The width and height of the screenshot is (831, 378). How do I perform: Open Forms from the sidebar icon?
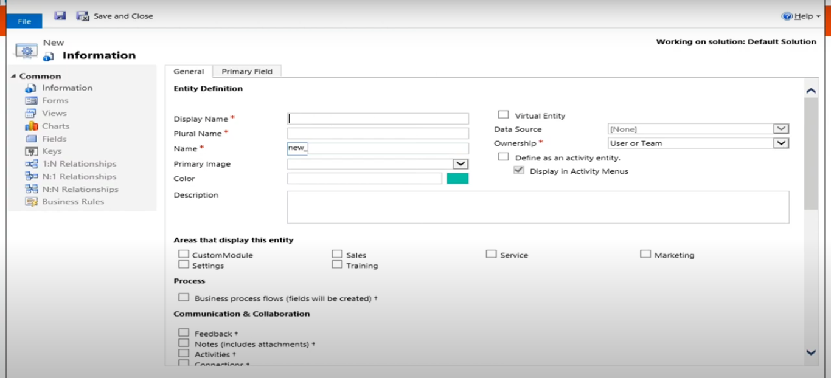coord(31,101)
